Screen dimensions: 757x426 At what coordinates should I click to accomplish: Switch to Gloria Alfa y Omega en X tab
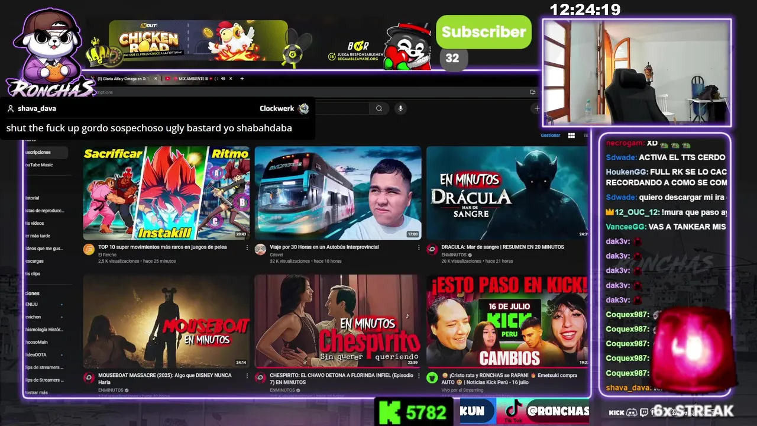(124, 79)
